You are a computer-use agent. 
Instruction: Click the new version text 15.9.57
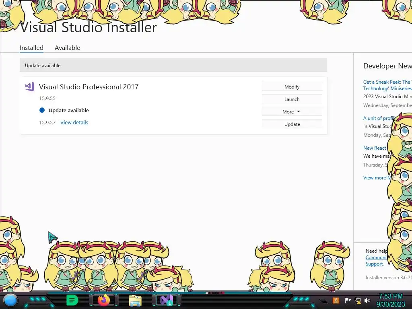click(x=47, y=122)
